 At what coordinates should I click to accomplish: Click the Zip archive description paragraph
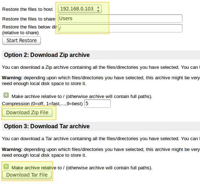pyautogui.click(x=101, y=67)
